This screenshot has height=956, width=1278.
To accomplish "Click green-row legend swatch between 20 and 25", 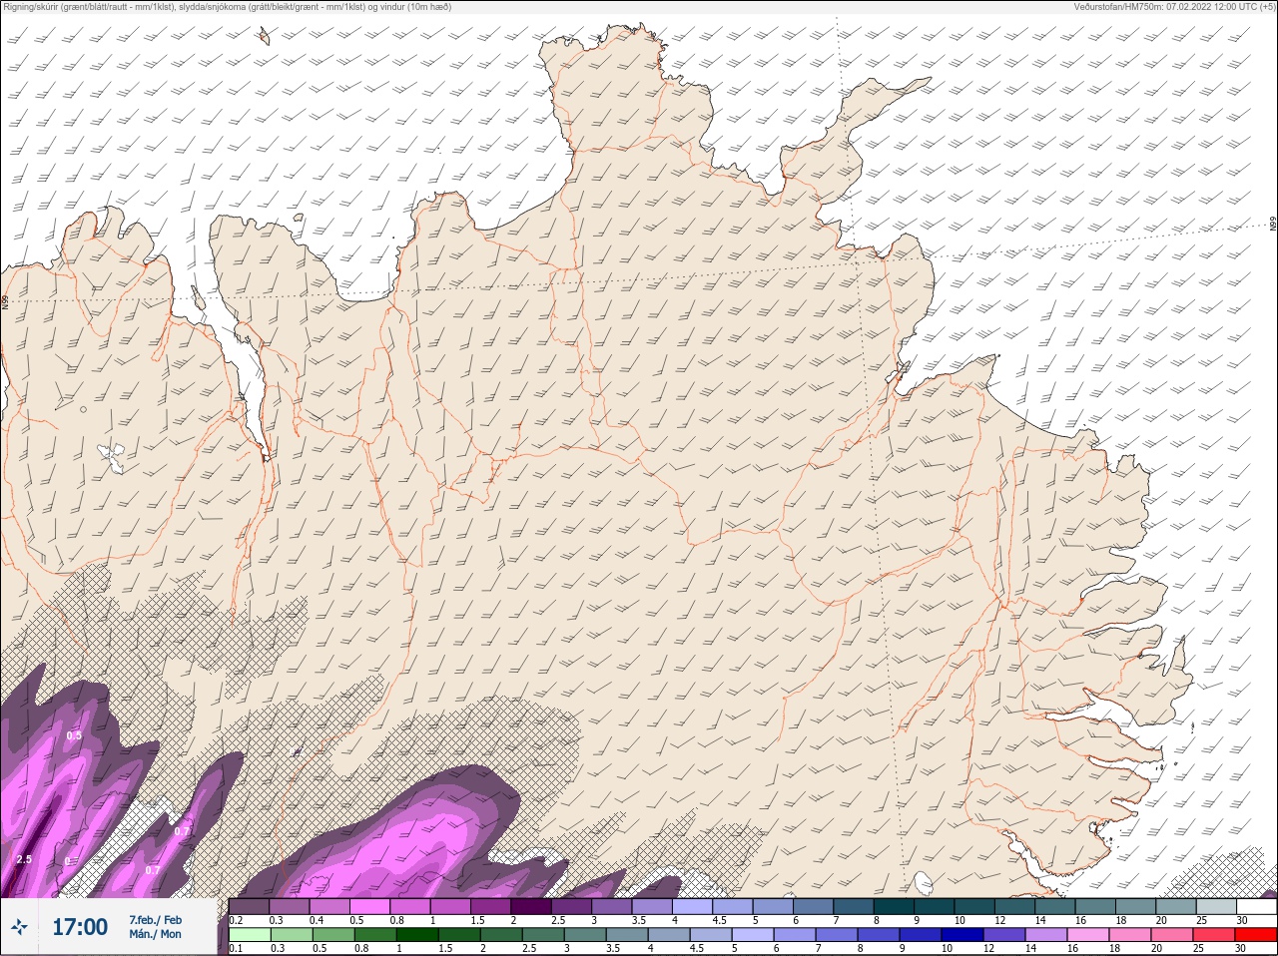I will pyautogui.click(x=1172, y=935).
